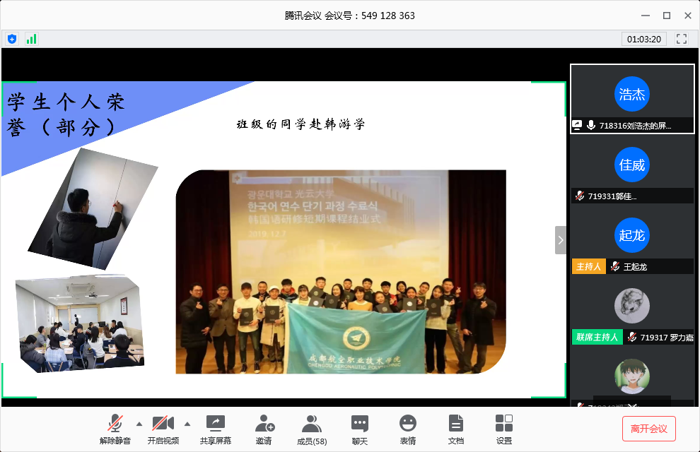Viewport: 700px width, 452px height.
Task: Click the screen-share icon on 刘浩杰's tile
Action: point(577,125)
